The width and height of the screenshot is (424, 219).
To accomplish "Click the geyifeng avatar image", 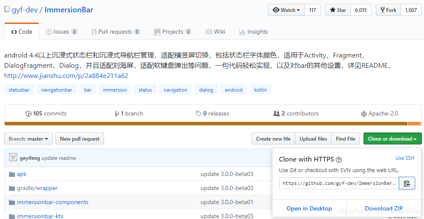I will click(13, 158).
